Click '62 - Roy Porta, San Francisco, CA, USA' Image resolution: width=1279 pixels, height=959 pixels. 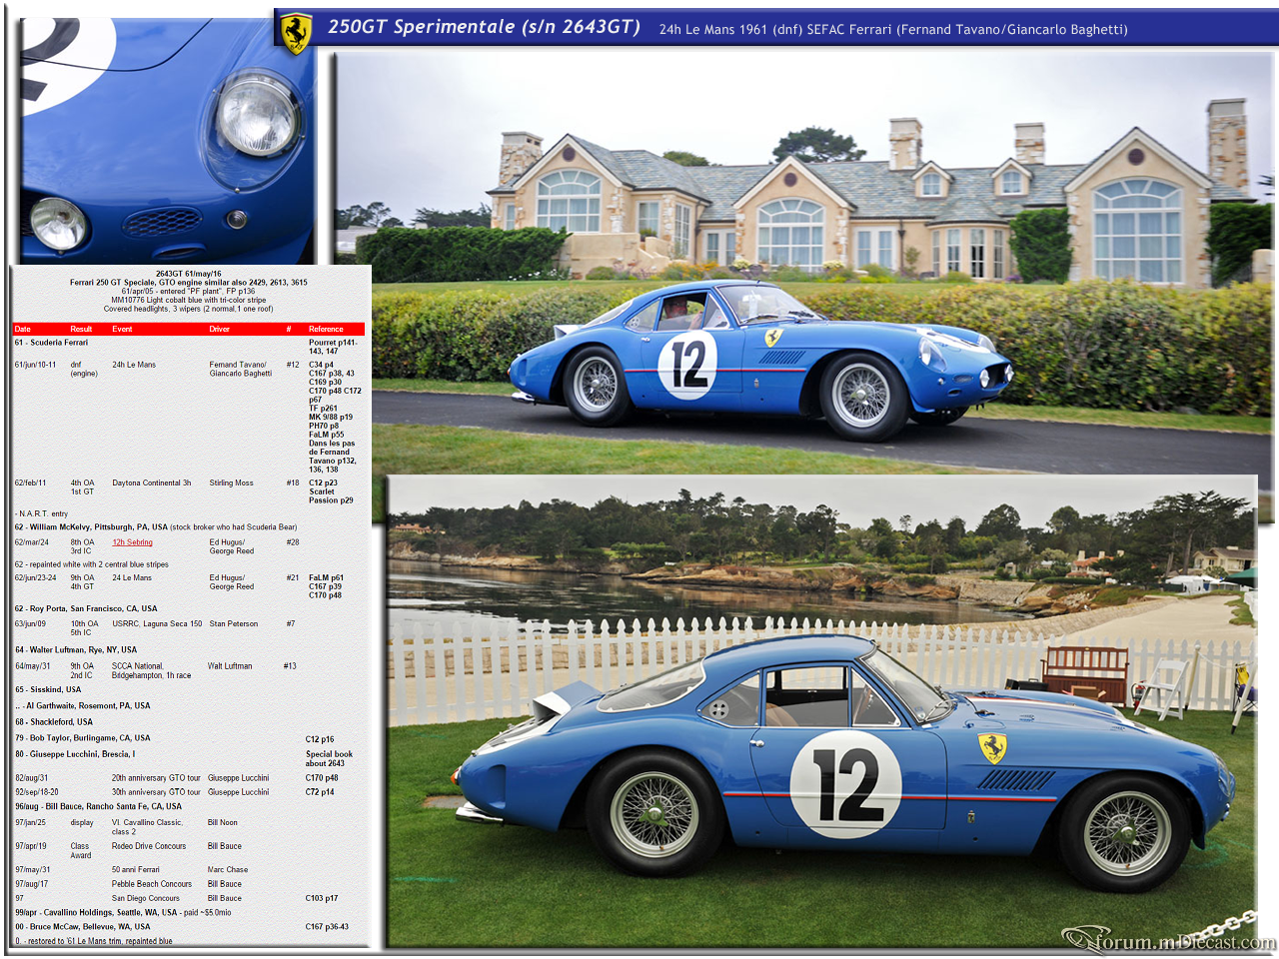(x=86, y=608)
